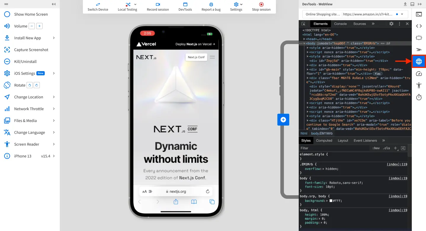Activate the element inspector picker in DevTools

coord(303,24)
